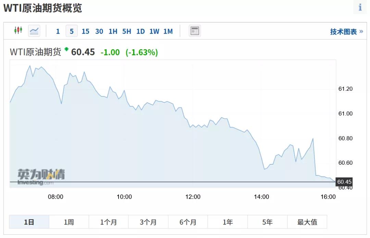This screenshot has height=238, width=370.
Task: Click the Investing.com watermark logo
Action: [x=41, y=177]
